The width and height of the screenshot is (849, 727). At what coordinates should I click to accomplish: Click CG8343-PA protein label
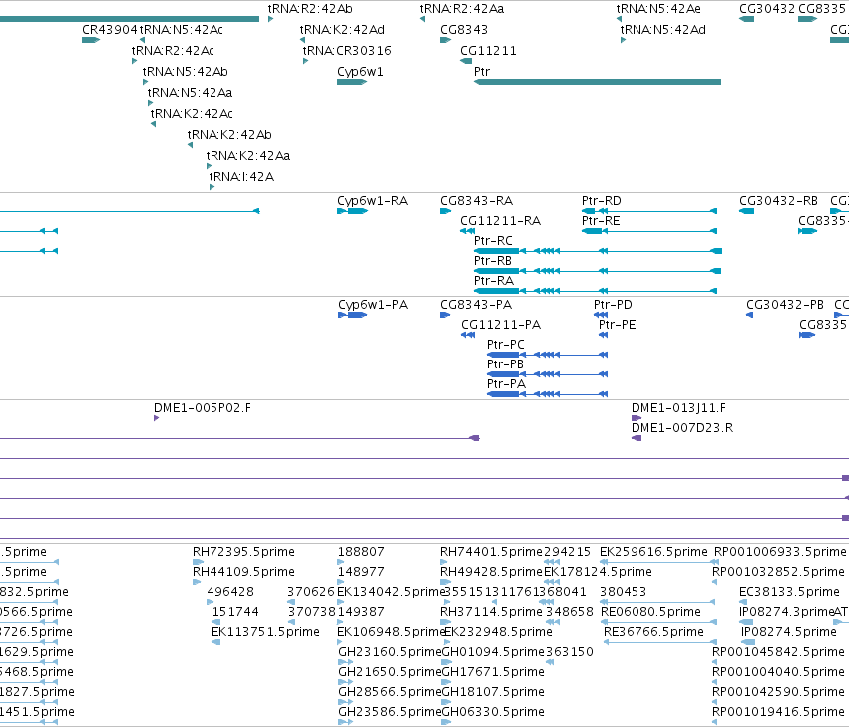coord(476,306)
